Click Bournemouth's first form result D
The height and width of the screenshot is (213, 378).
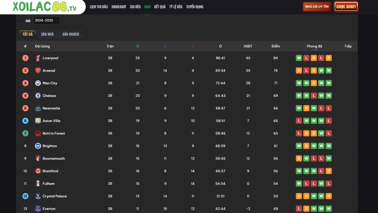(x=299, y=158)
